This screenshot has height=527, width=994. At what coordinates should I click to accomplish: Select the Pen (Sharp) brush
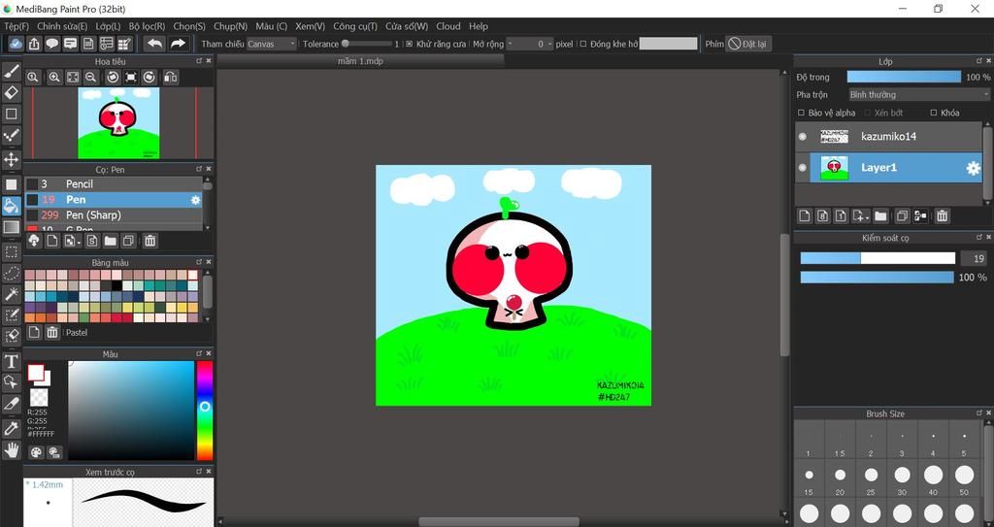click(113, 215)
